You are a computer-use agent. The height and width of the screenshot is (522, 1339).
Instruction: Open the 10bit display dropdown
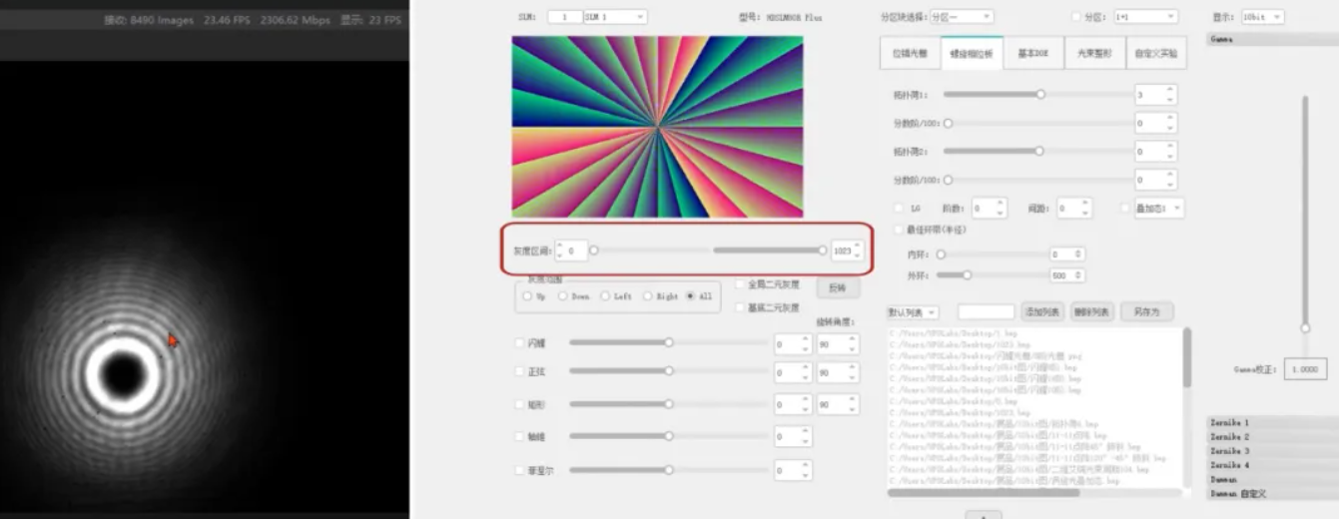(1262, 17)
